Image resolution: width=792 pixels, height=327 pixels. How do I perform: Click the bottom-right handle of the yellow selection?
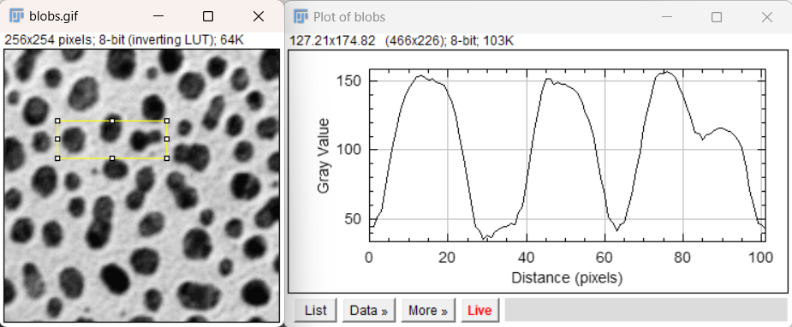tap(167, 158)
